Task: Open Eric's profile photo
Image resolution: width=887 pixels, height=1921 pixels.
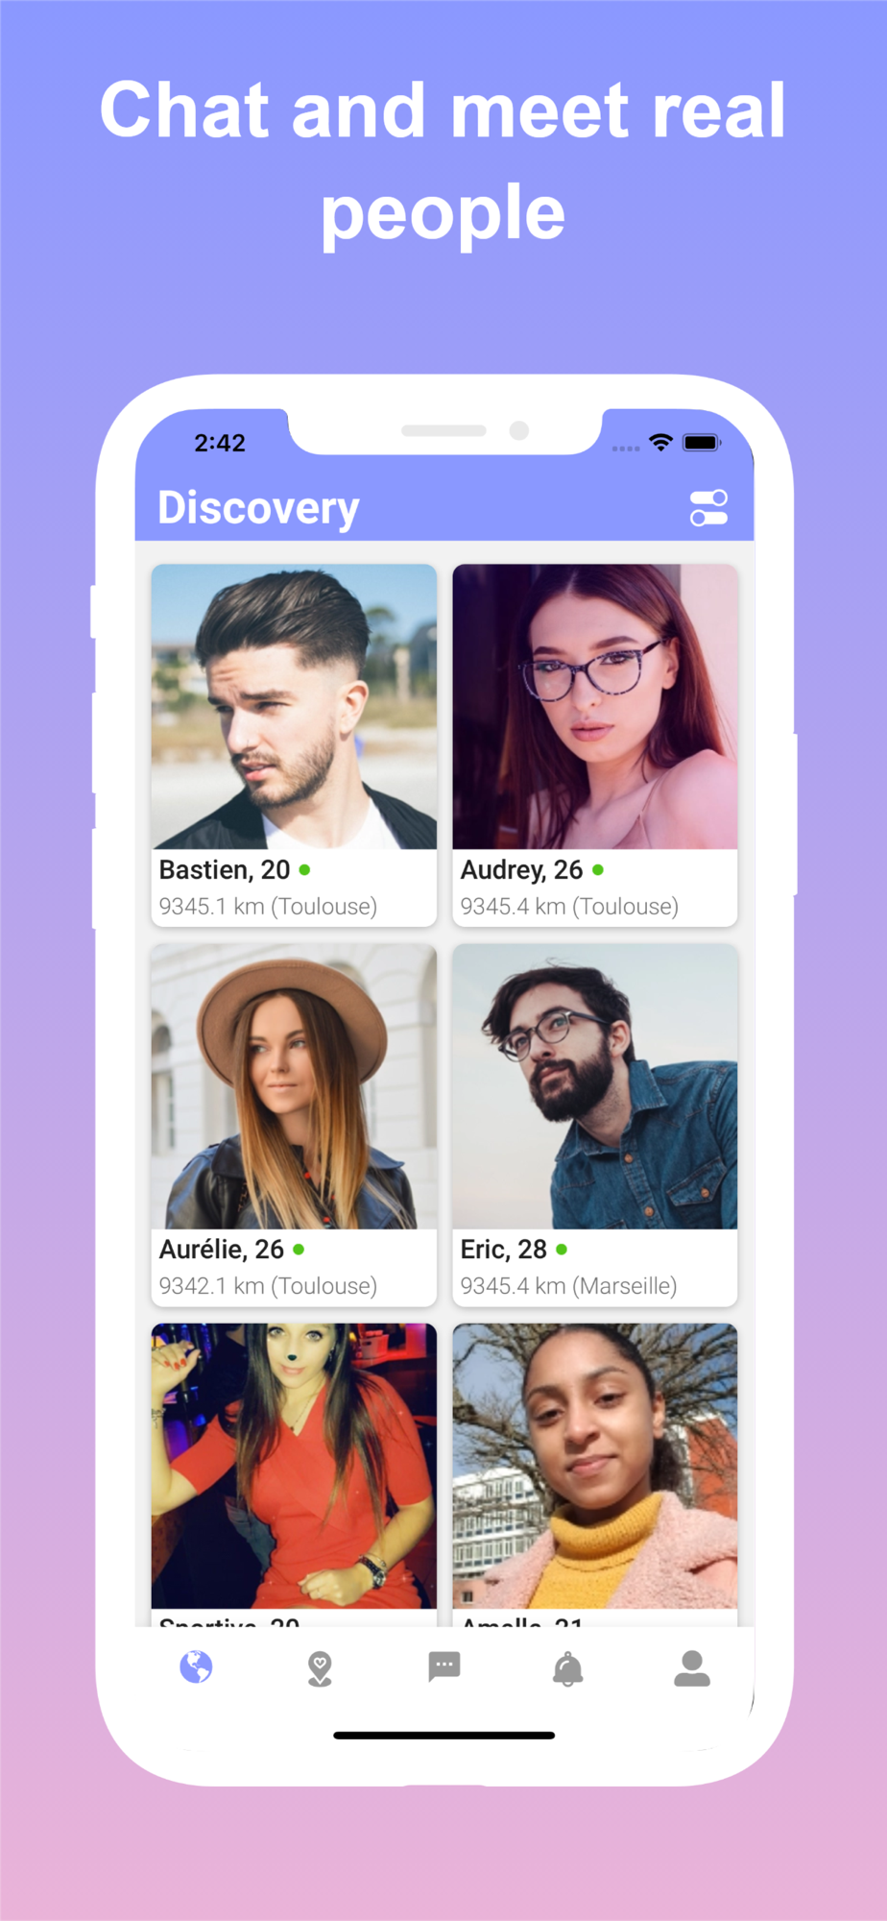Action: 595,1086
